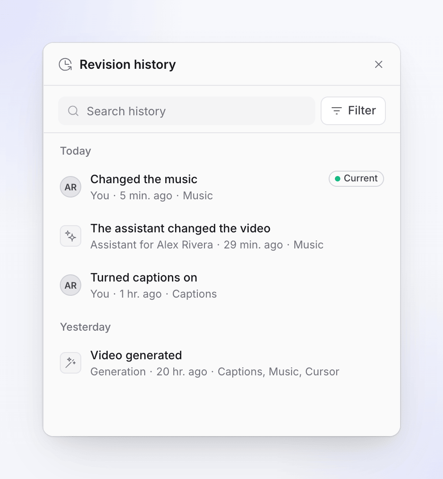
Task: Select The assistant changed the video revision
Action: pos(221,236)
